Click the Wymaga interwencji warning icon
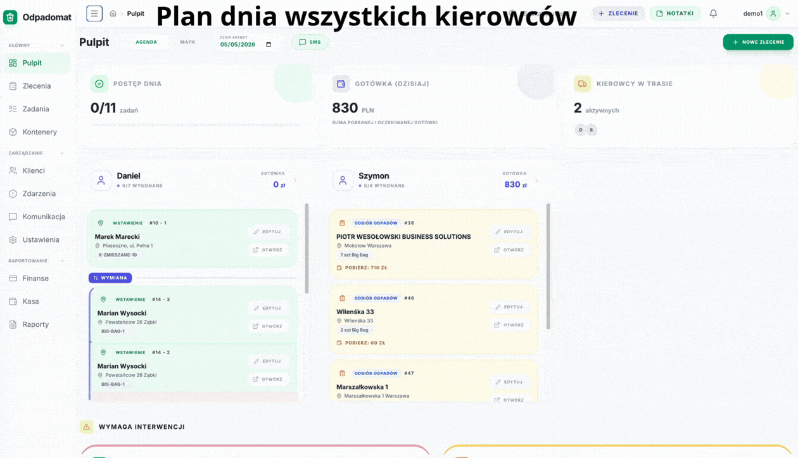 [87, 427]
